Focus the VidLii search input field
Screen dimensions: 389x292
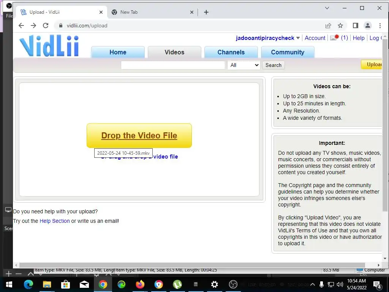[x=173, y=65]
